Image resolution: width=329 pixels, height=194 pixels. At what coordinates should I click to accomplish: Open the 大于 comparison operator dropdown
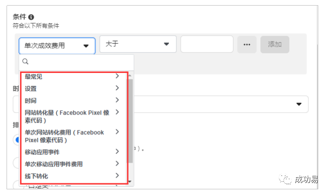[138, 44]
